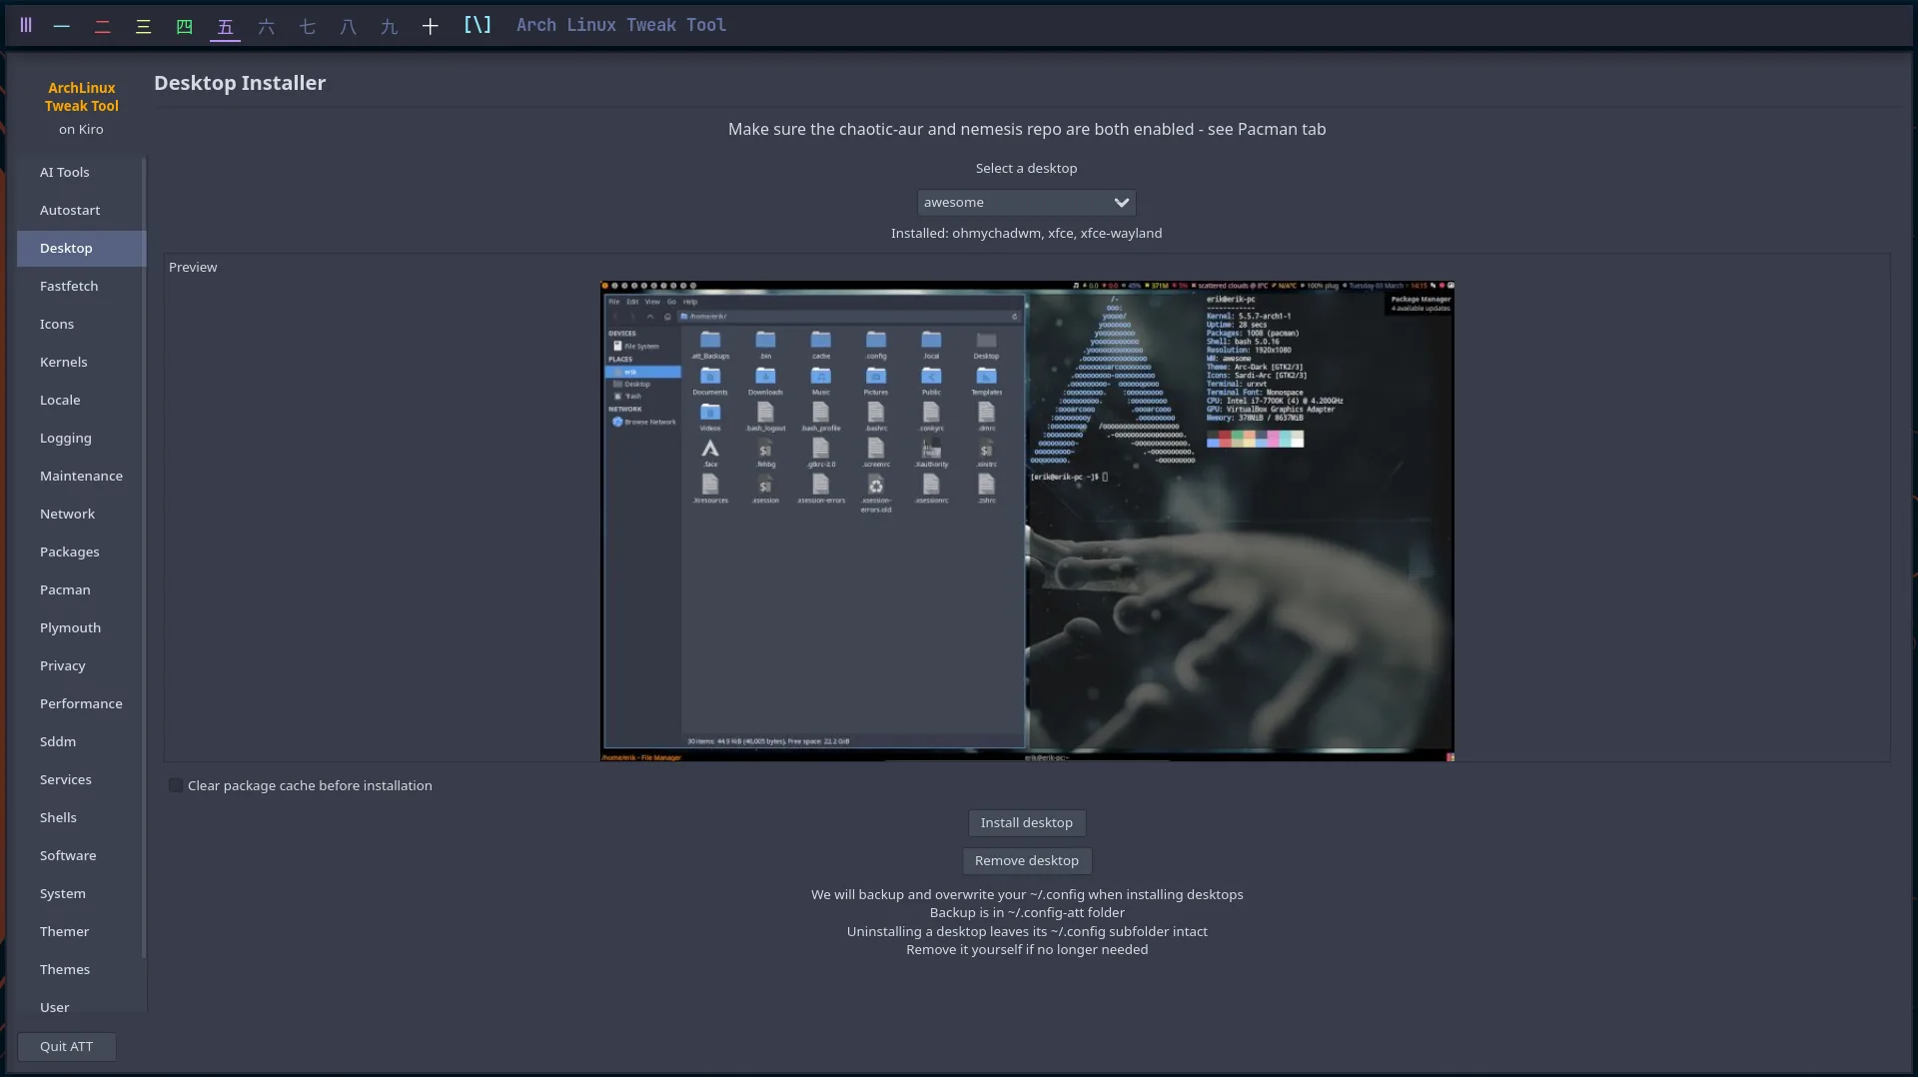The image size is (1918, 1077).
Task: Open the Themes section
Action: (81, 969)
